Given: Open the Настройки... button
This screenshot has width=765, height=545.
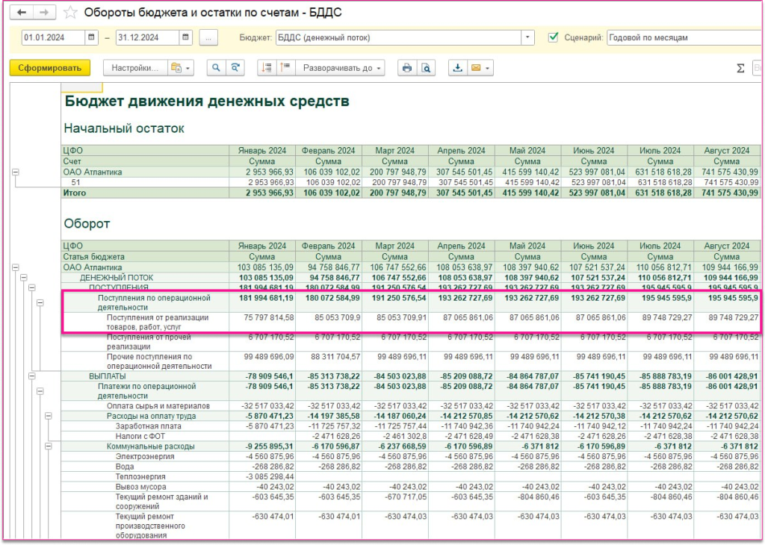Looking at the screenshot, I should [135, 68].
